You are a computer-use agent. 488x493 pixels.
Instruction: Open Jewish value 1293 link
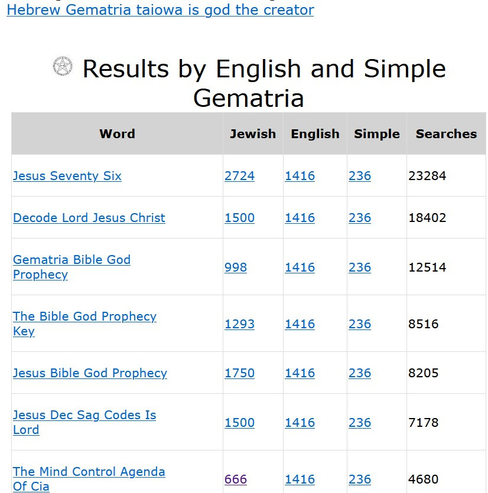239,324
